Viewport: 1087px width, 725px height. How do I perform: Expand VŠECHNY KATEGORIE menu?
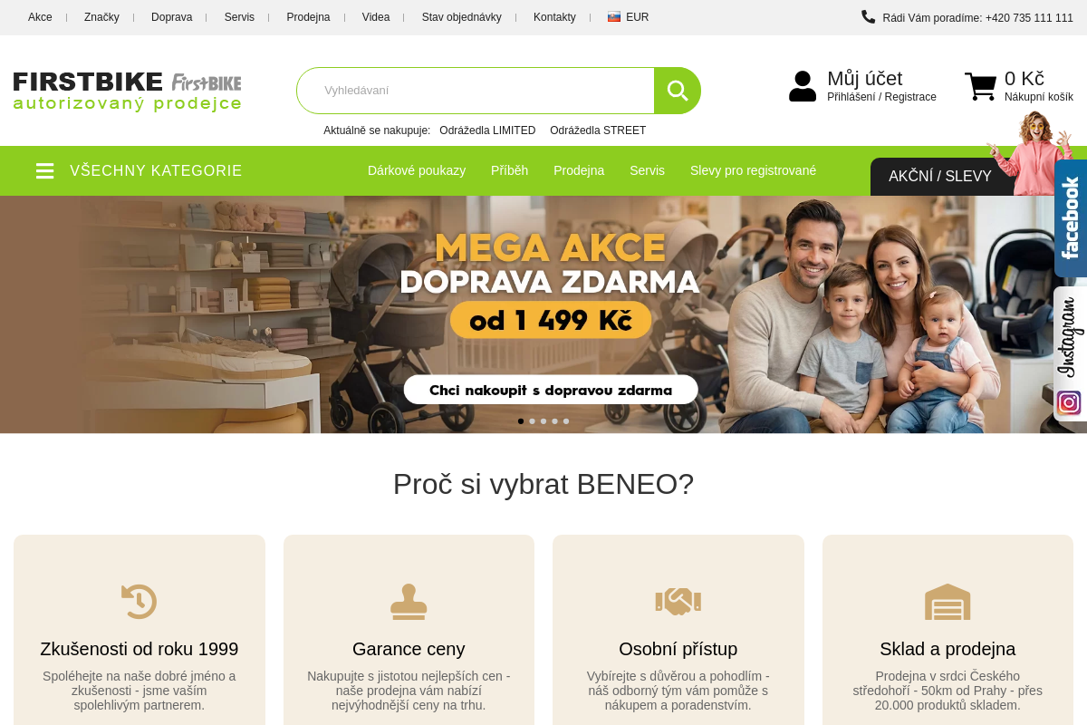[x=156, y=170]
